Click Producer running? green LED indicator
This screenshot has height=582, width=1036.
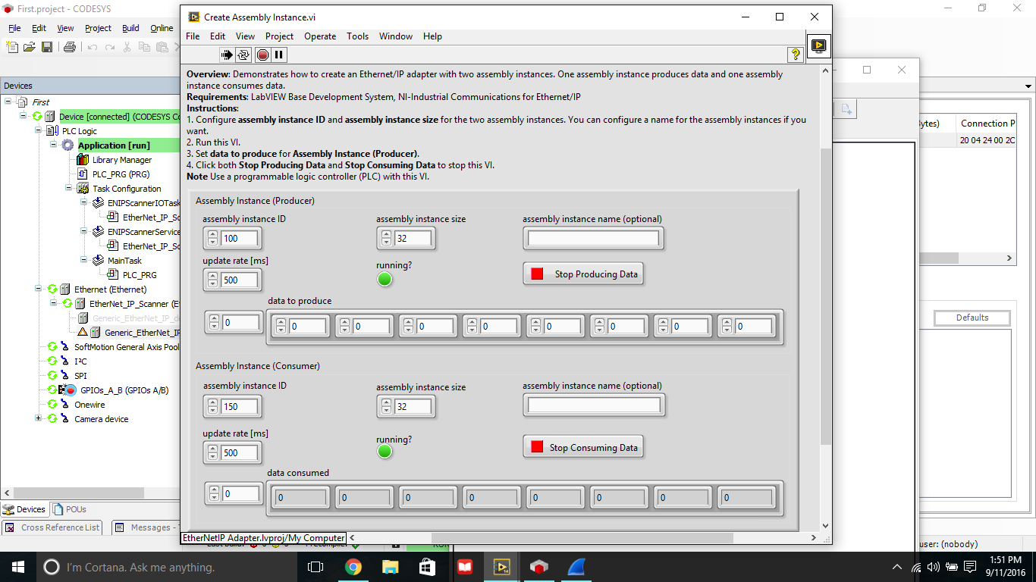coord(385,279)
